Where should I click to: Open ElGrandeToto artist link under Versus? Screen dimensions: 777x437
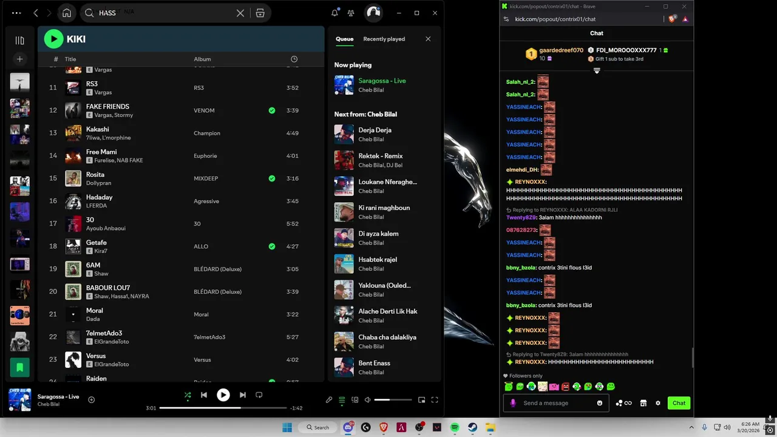pyautogui.click(x=112, y=364)
